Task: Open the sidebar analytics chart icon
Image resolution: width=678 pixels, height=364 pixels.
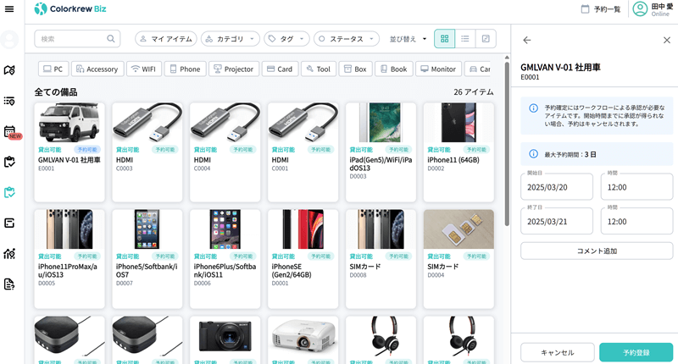Action: point(9,253)
